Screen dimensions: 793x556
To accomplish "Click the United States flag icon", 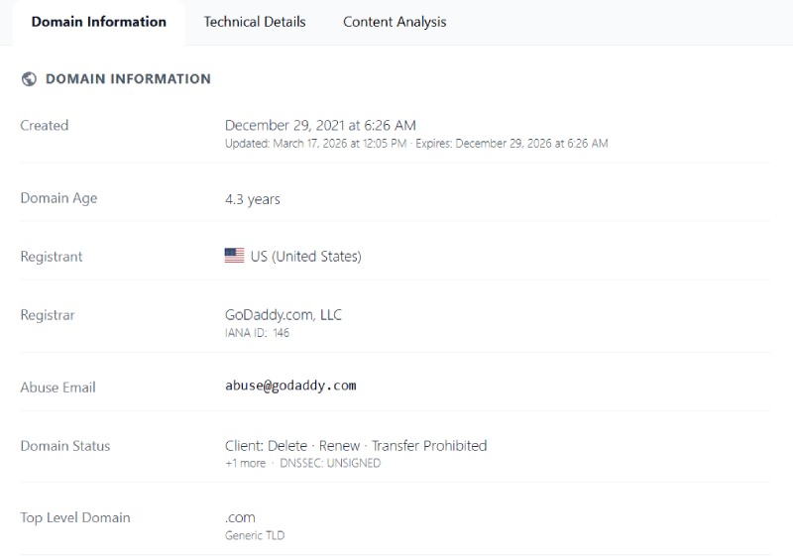I will pyautogui.click(x=234, y=256).
